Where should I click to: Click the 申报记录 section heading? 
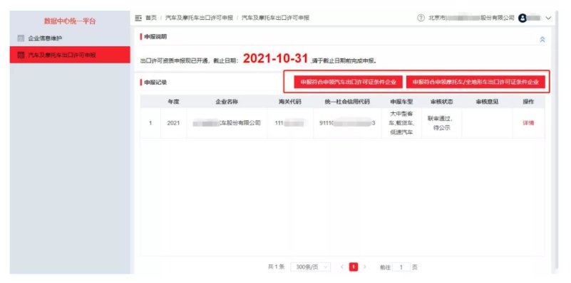[155, 82]
